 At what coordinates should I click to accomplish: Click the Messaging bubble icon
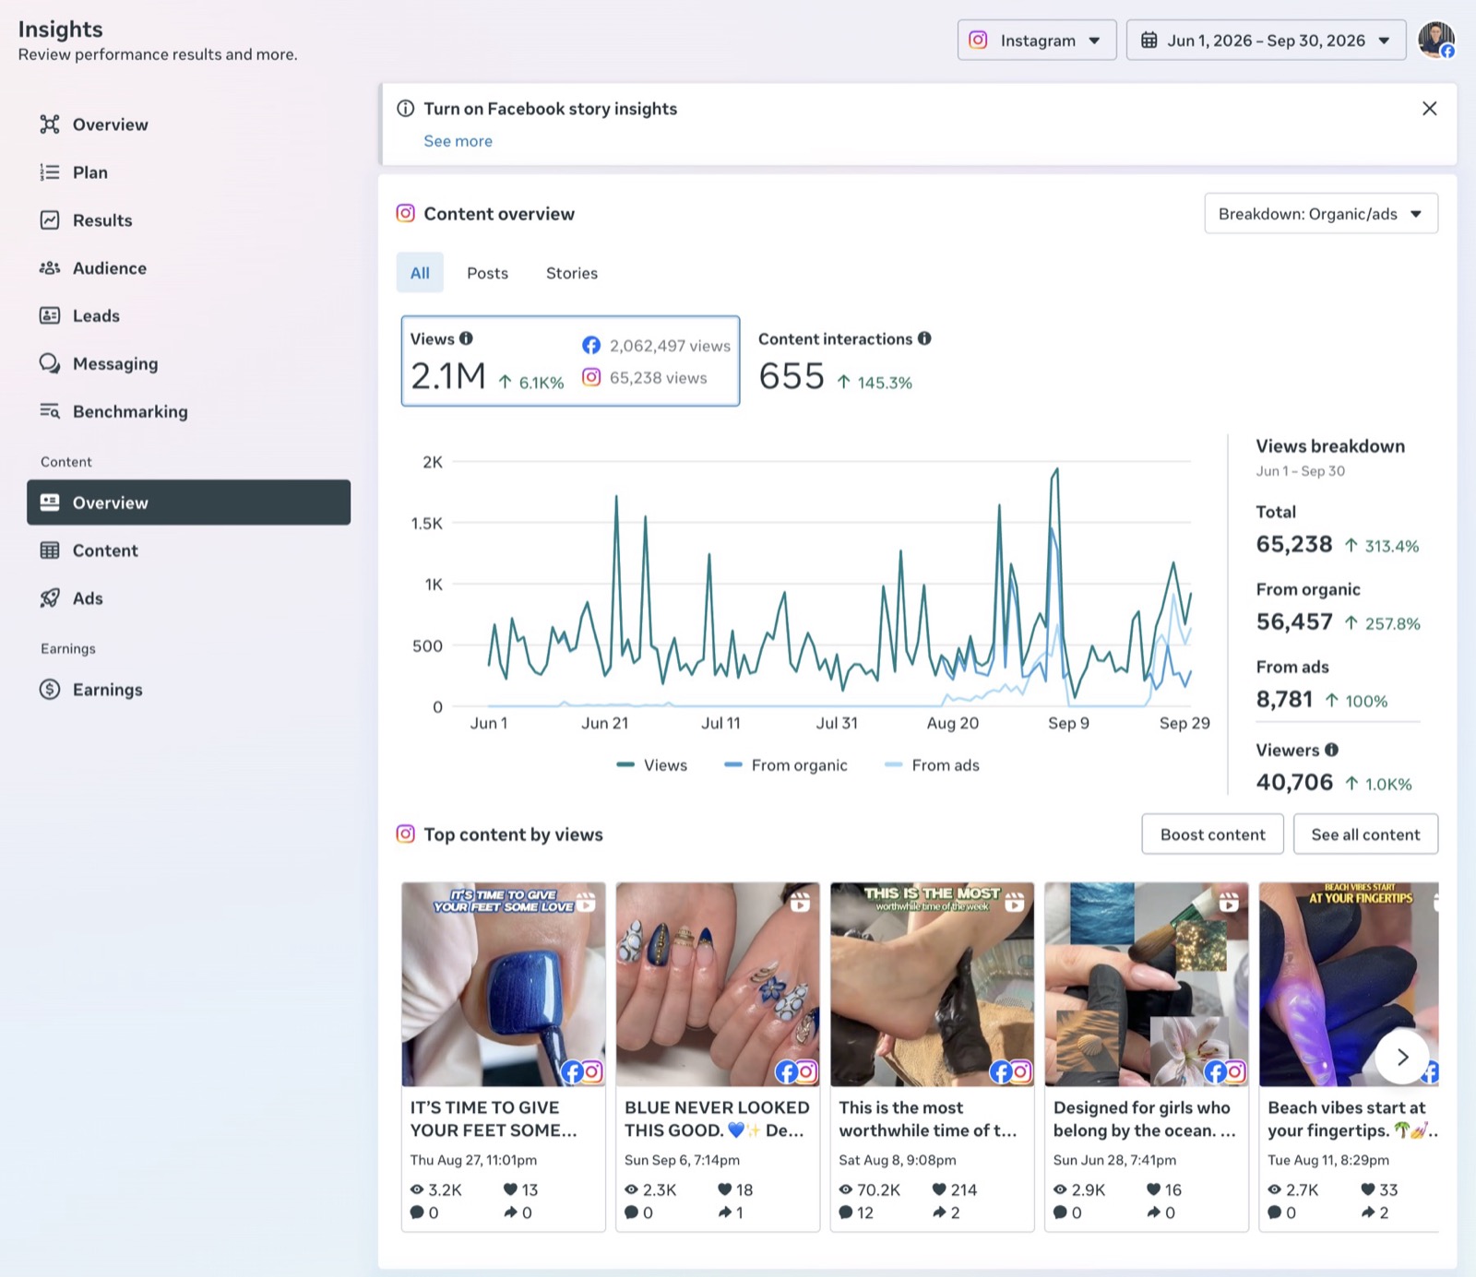pyautogui.click(x=50, y=363)
